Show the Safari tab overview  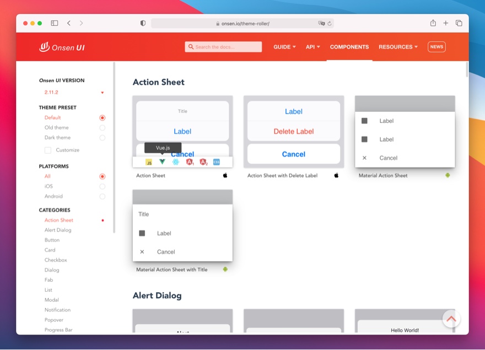point(459,23)
